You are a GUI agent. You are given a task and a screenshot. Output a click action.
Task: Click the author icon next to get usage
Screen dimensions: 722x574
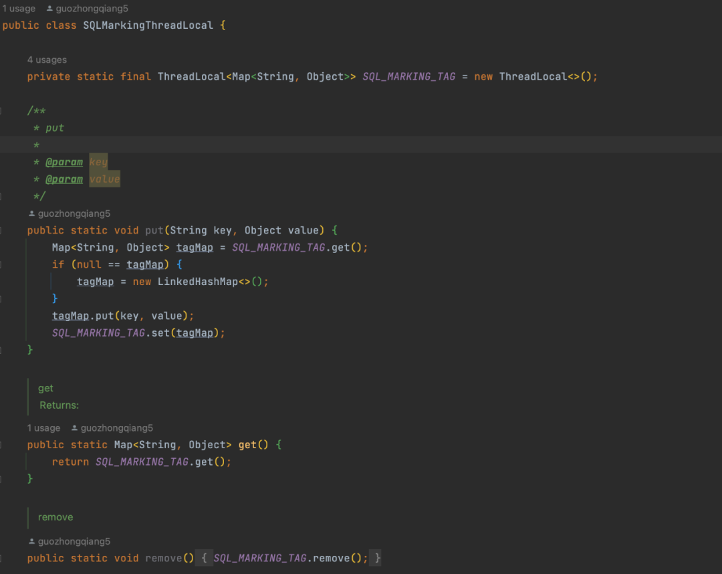click(75, 428)
